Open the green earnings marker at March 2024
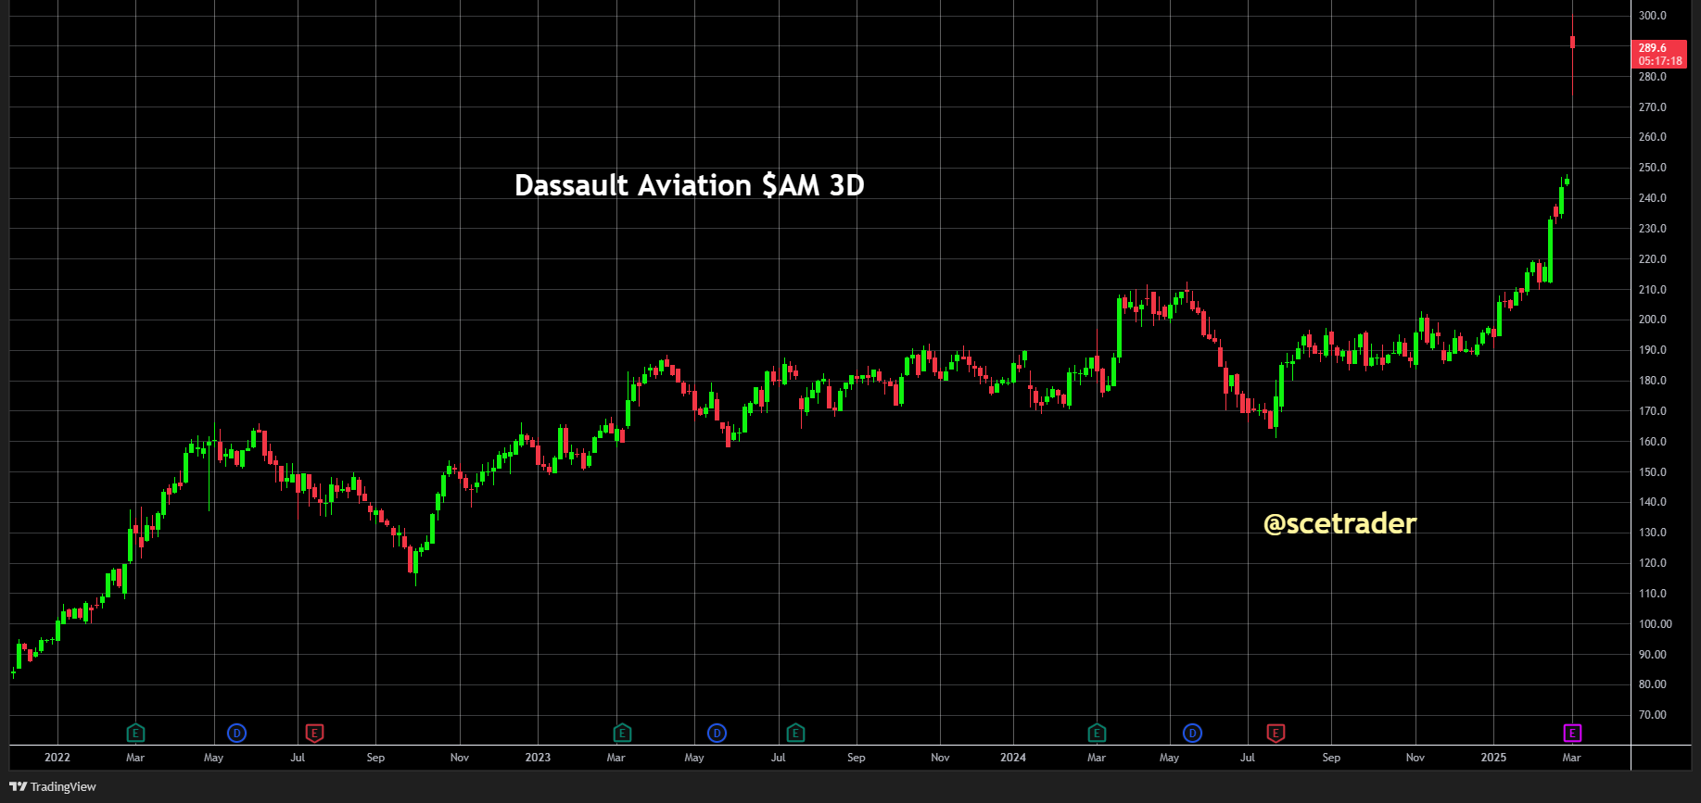Screen dimensions: 1701x803 click(x=1097, y=734)
